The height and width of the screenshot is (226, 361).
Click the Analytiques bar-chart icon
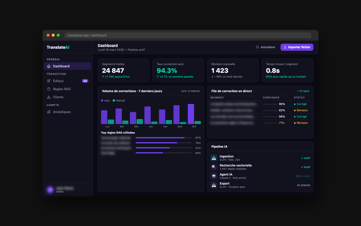49,112
